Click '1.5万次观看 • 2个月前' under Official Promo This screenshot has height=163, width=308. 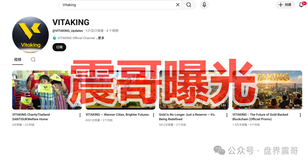click(246, 125)
